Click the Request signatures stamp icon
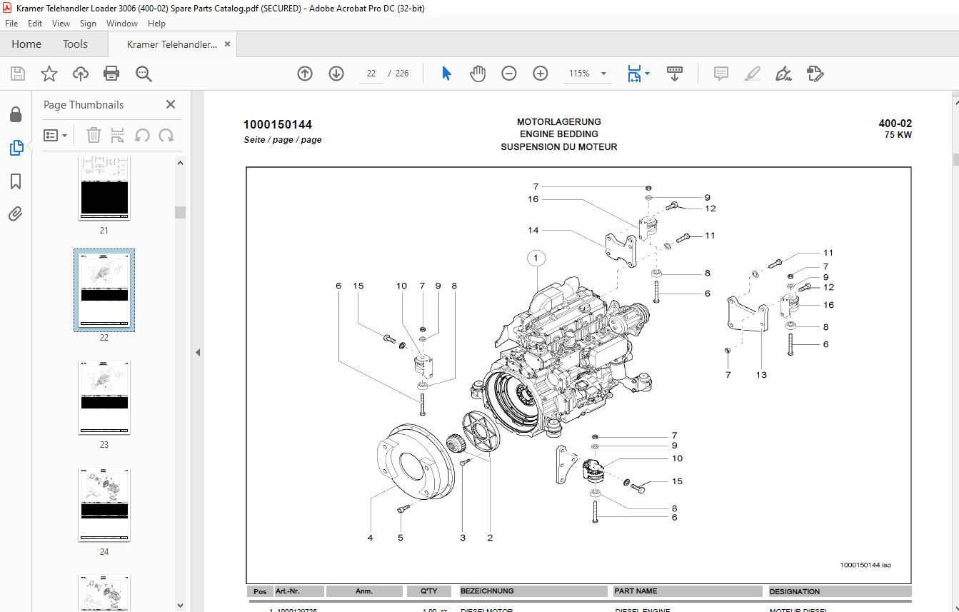 point(815,74)
